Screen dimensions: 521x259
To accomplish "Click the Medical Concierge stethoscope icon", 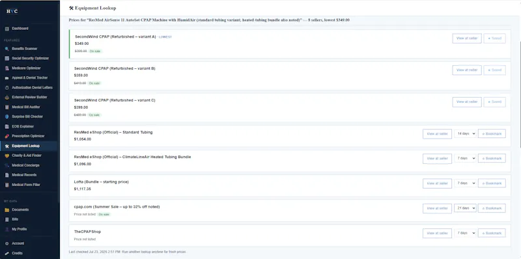I will coord(7,165).
